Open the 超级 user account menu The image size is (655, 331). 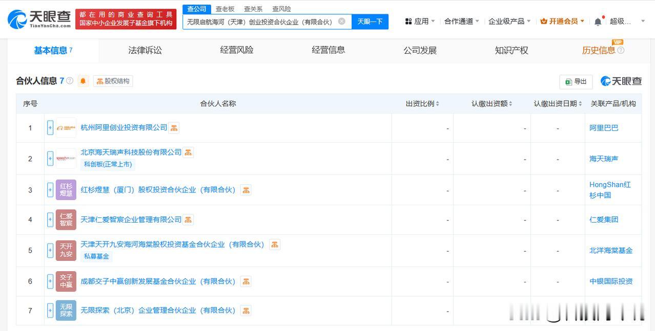(x=627, y=21)
